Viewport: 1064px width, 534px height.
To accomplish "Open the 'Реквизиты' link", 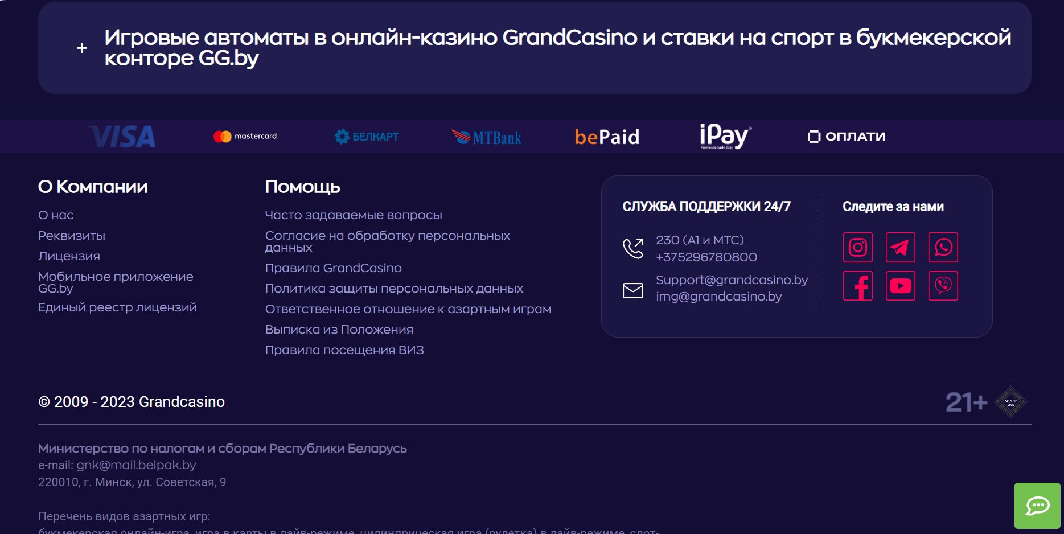I will (72, 236).
